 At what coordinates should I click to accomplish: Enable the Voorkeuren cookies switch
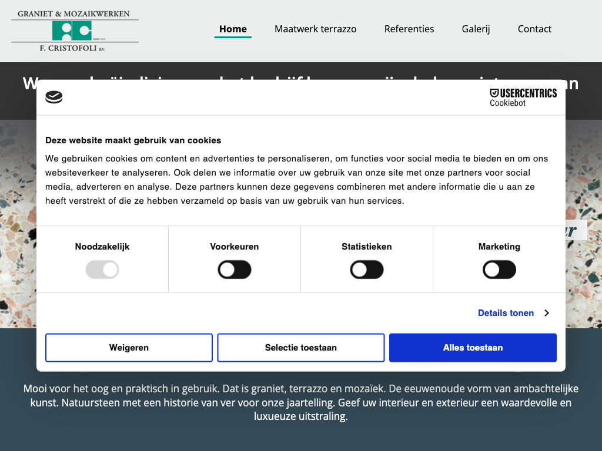click(x=235, y=270)
